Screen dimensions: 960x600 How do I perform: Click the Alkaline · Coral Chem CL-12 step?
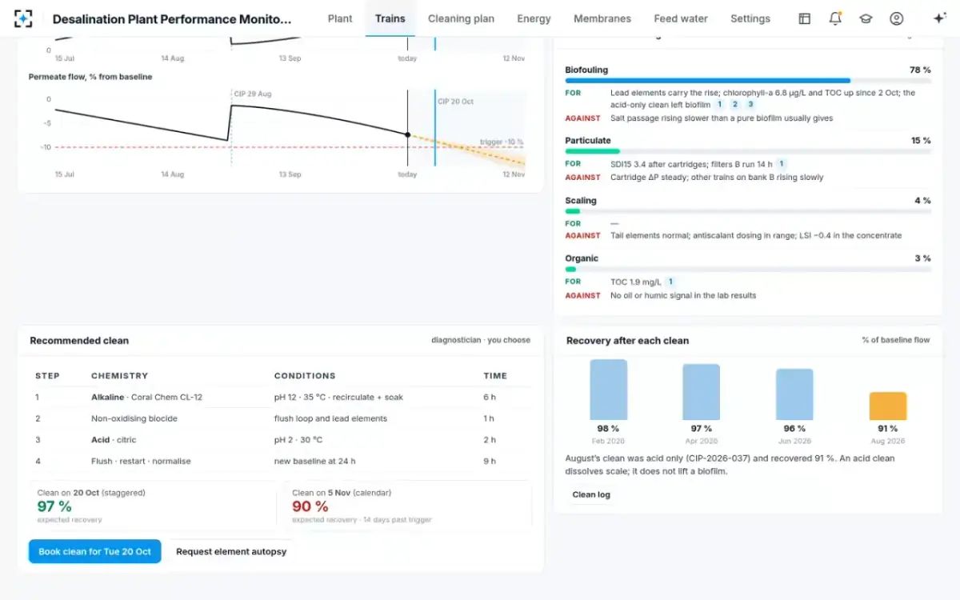pos(146,397)
